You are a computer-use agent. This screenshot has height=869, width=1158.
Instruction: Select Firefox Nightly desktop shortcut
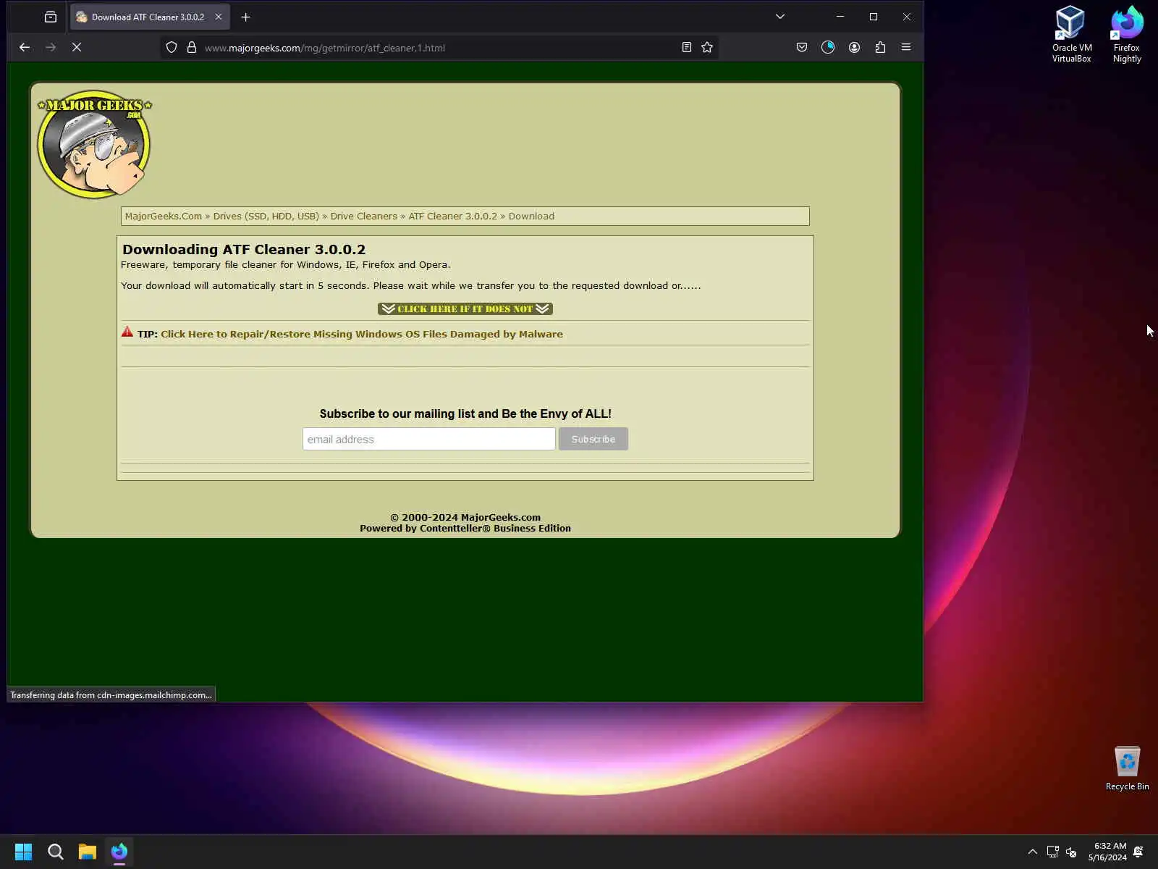coord(1127,35)
